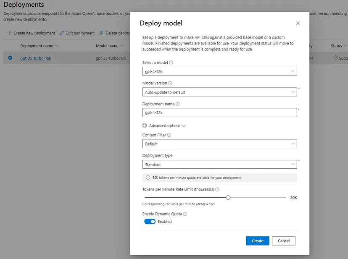This screenshot has width=348, height=259.
Task: Click the gear icon for Advanced options
Action: coord(145,126)
